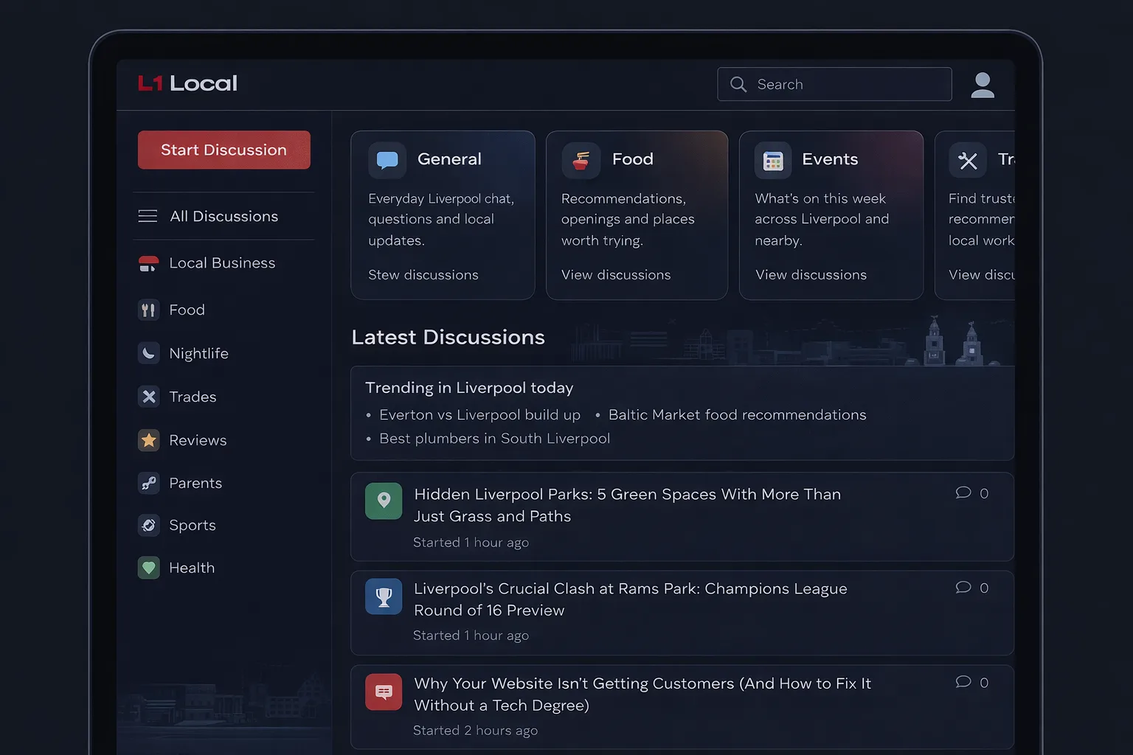
Task: Go to Nightlife category
Action: pos(198,353)
